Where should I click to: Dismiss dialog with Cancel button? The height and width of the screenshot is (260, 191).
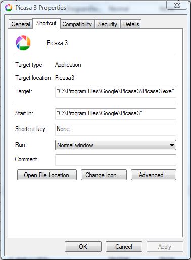[124, 247]
